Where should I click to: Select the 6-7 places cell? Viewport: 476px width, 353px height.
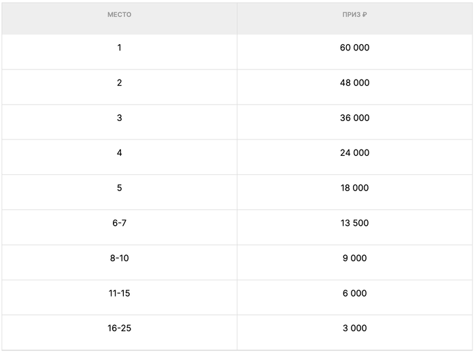[119, 223]
